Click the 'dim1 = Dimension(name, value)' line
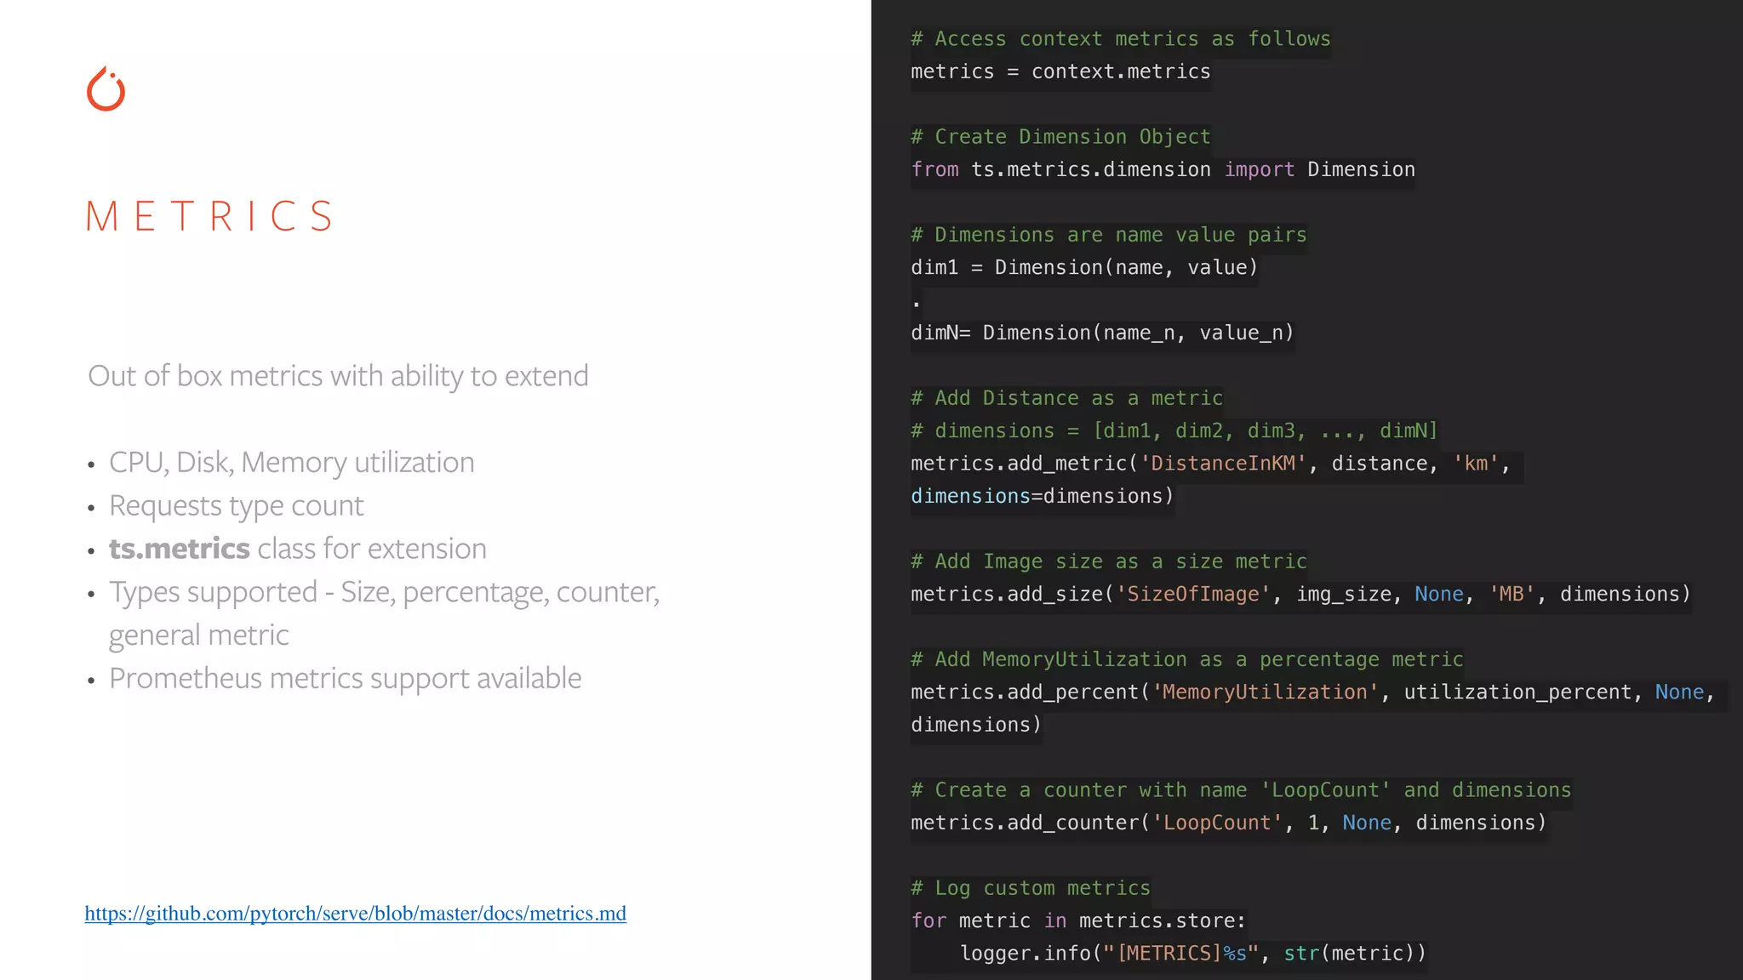Viewport: 1743px width, 980px height. [1083, 267]
